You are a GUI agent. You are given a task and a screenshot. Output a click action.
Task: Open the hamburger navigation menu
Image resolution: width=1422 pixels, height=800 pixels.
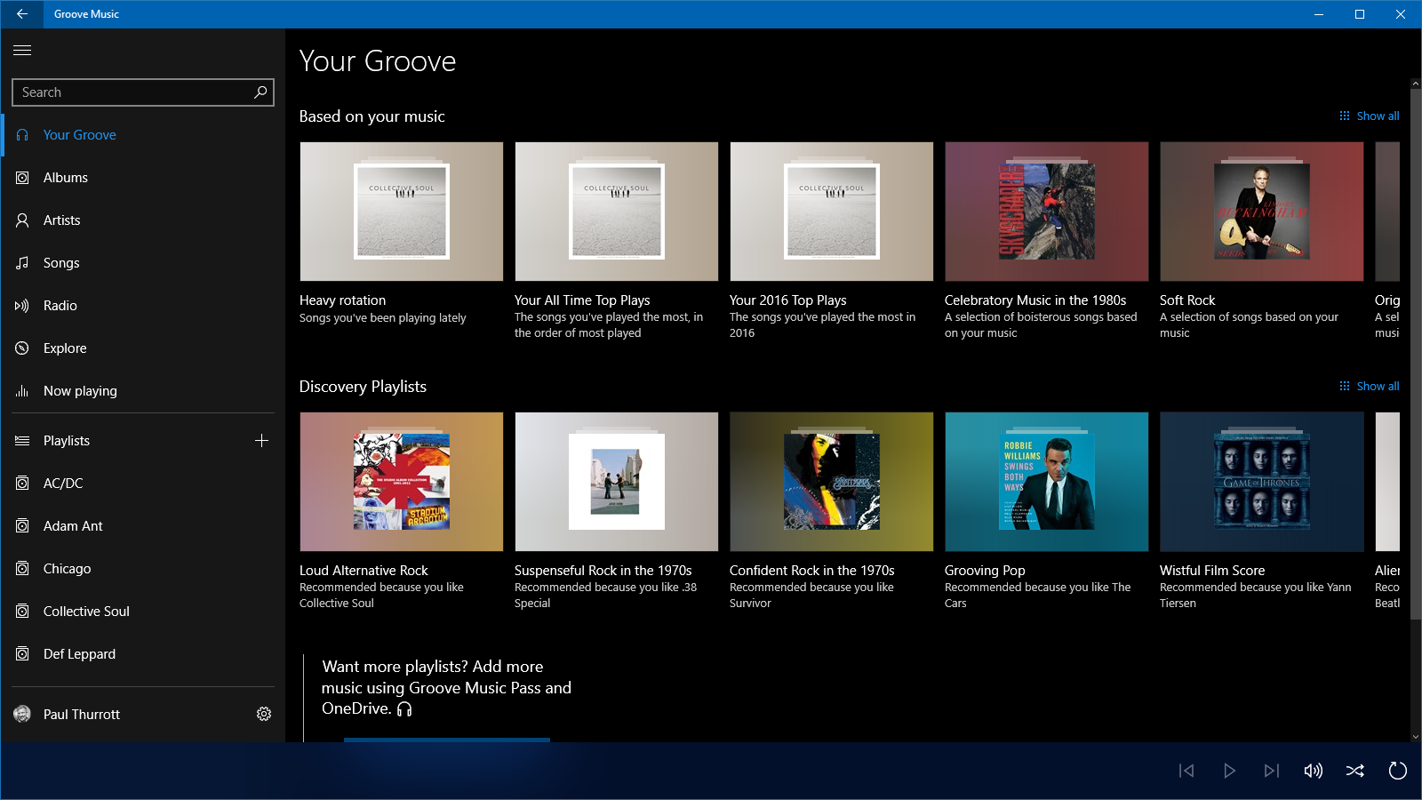[22, 50]
